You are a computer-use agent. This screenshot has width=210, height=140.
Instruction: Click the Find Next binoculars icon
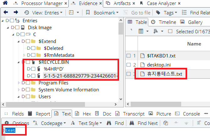[x=132, y=123]
